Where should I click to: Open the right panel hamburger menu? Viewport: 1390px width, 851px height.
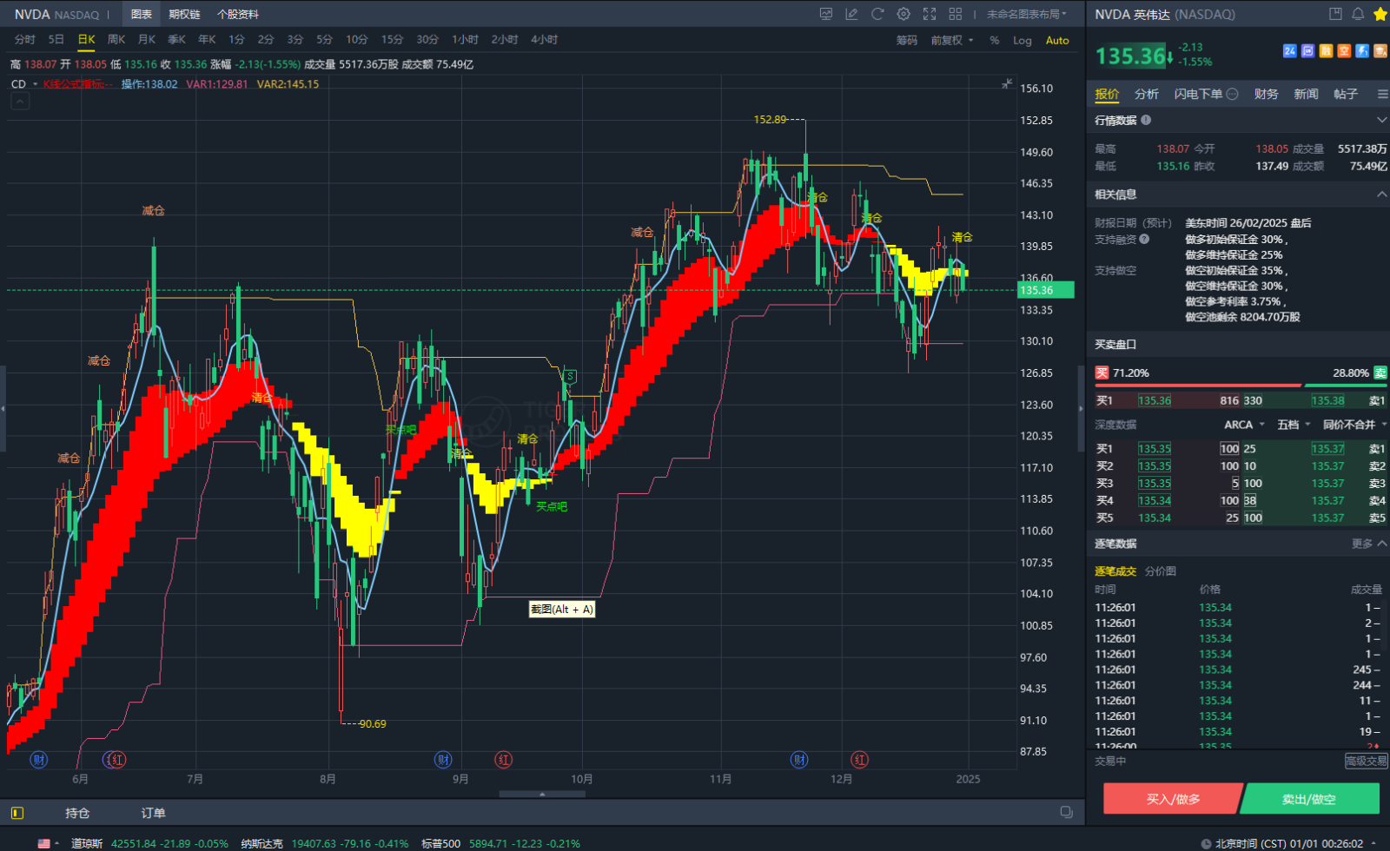(x=1381, y=94)
